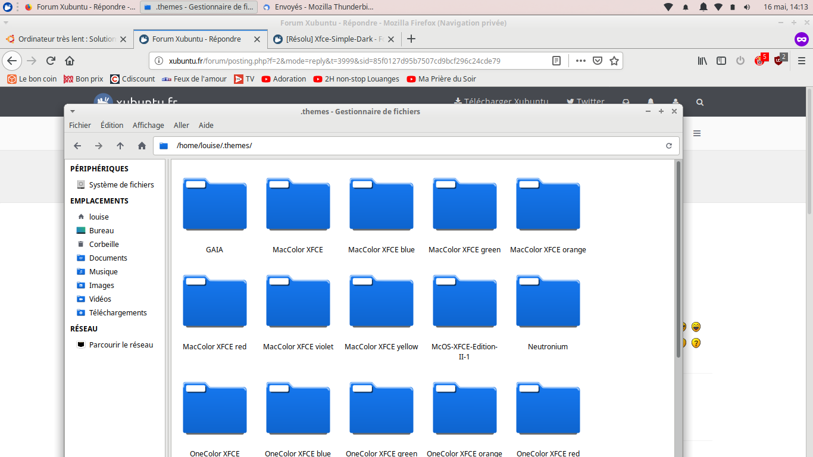813x457 pixels.
Task: Open the file manager window menu arrow
Action: tap(73, 111)
